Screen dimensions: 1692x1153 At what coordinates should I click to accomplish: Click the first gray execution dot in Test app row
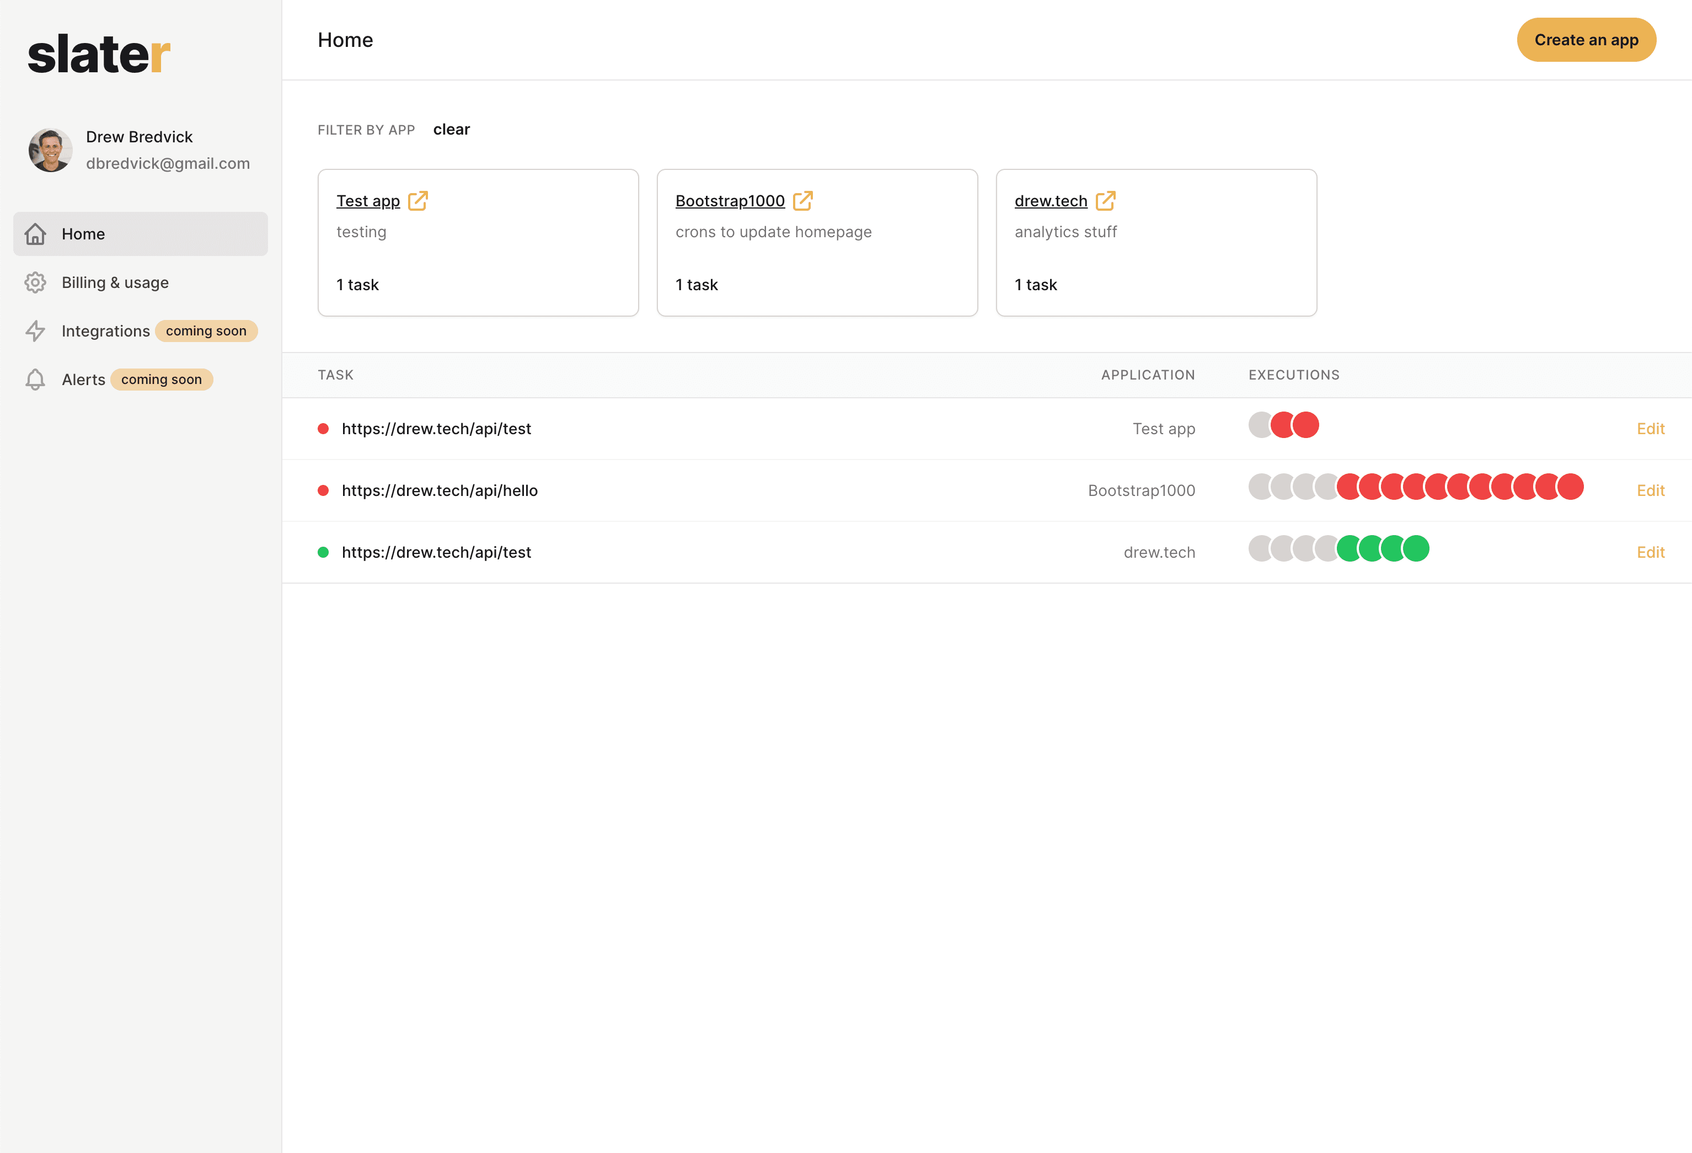tap(1259, 425)
